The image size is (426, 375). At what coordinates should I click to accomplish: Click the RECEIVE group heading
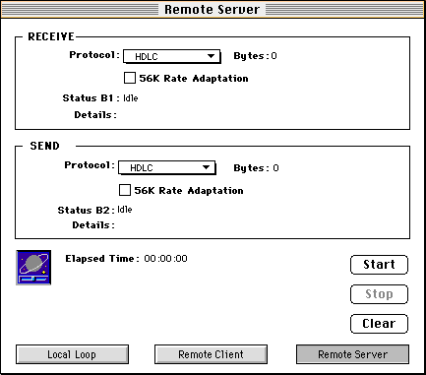click(x=51, y=36)
